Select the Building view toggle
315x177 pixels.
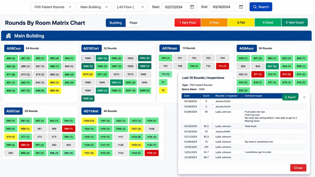pos(116,23)
